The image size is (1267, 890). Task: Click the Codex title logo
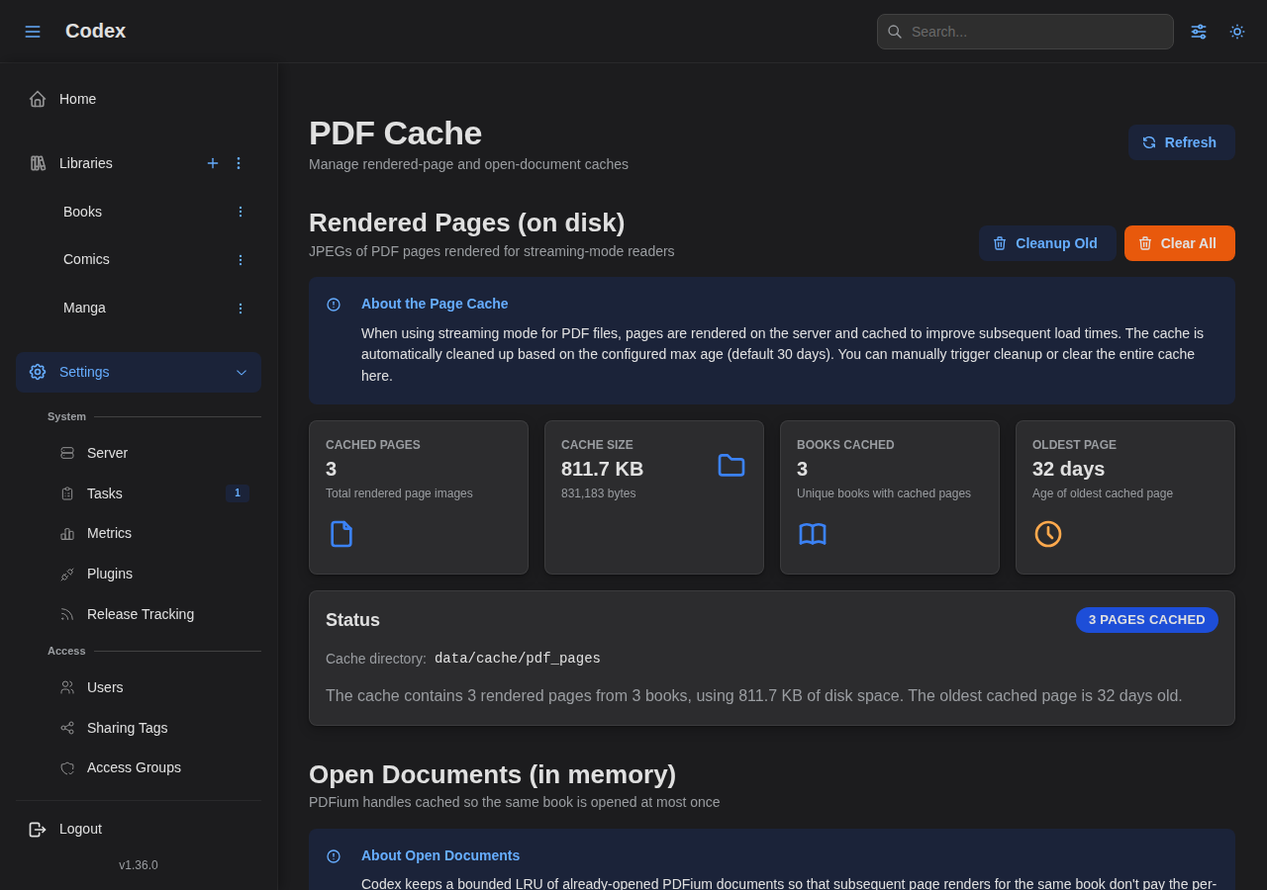click(95, 31)
